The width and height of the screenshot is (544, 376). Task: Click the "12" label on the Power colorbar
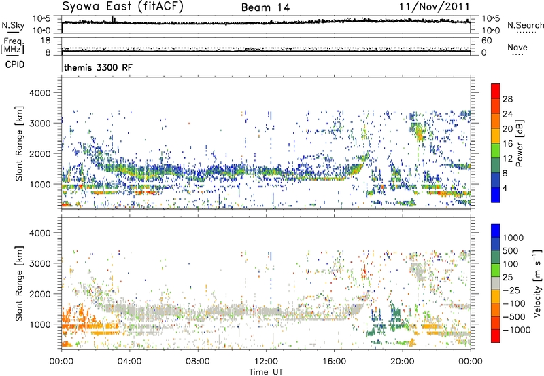(x=507, y=159)
